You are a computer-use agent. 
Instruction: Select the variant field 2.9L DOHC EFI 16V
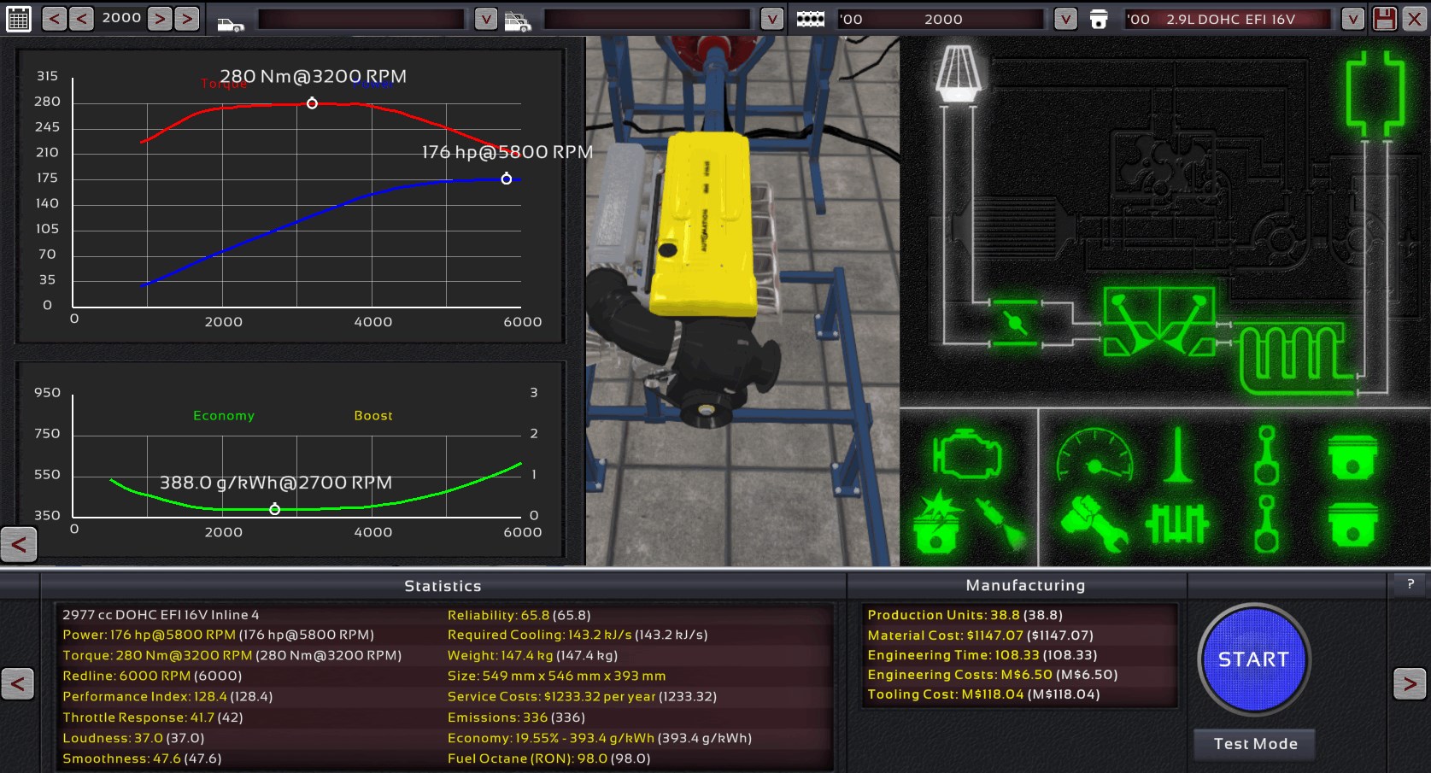(1228, 19)
